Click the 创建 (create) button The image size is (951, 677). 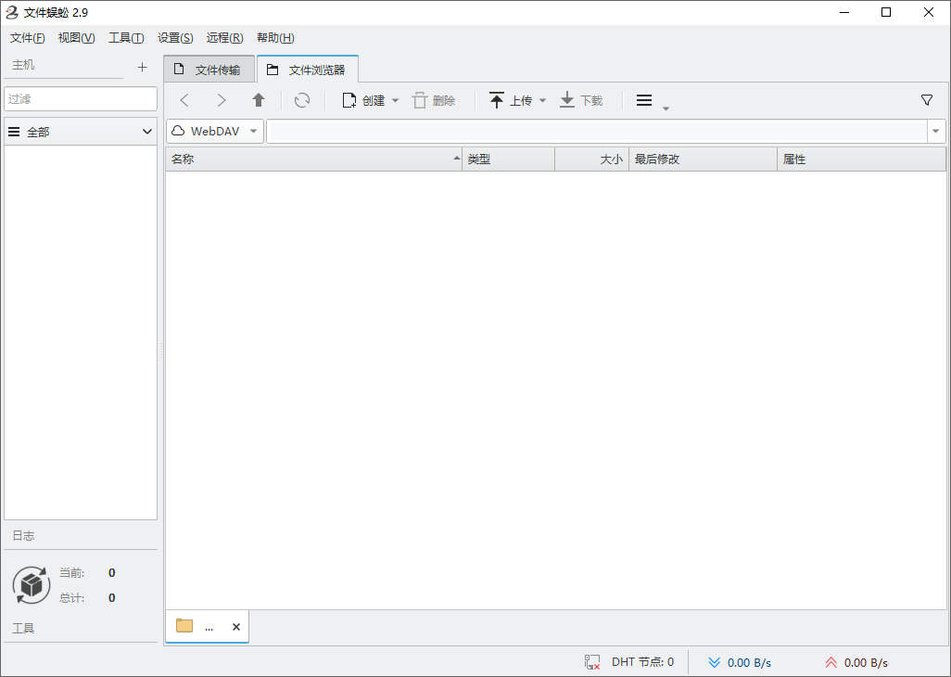[x=364, y=100]
